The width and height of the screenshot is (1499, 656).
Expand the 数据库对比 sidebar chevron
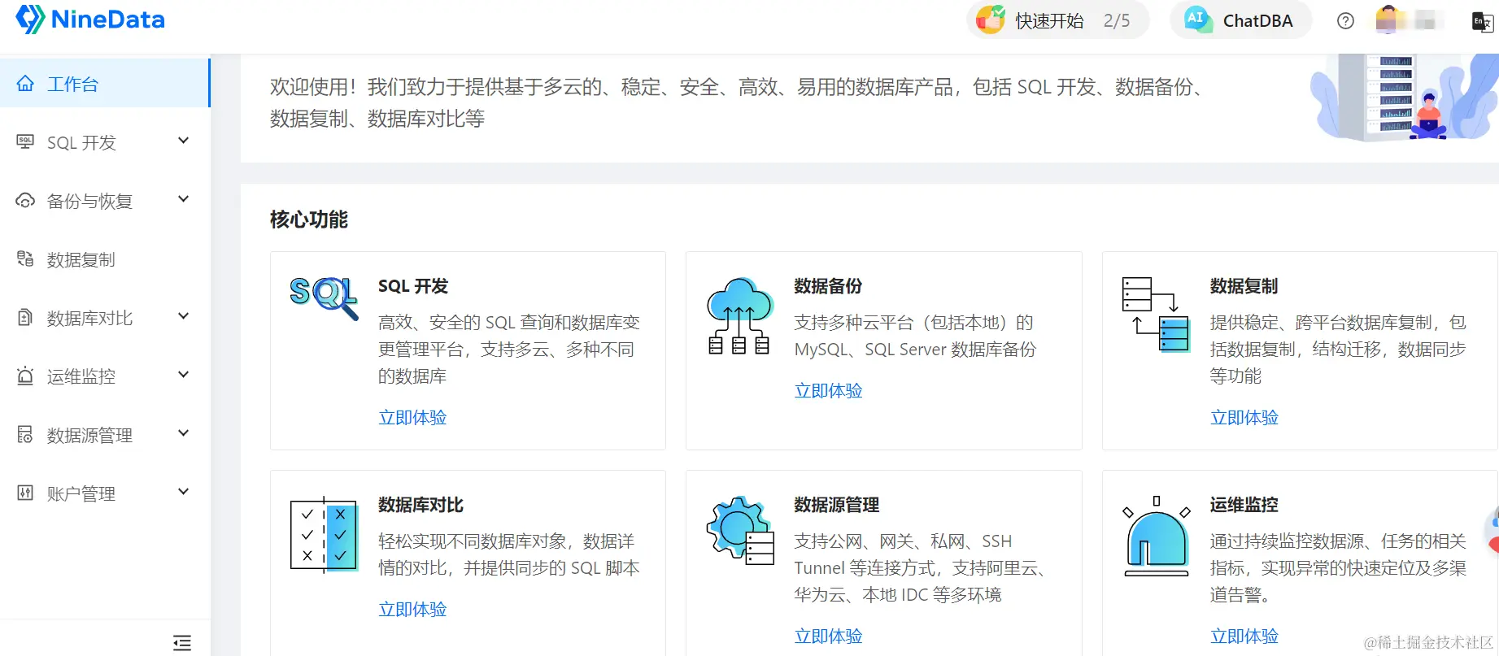[x=184, y=316]
